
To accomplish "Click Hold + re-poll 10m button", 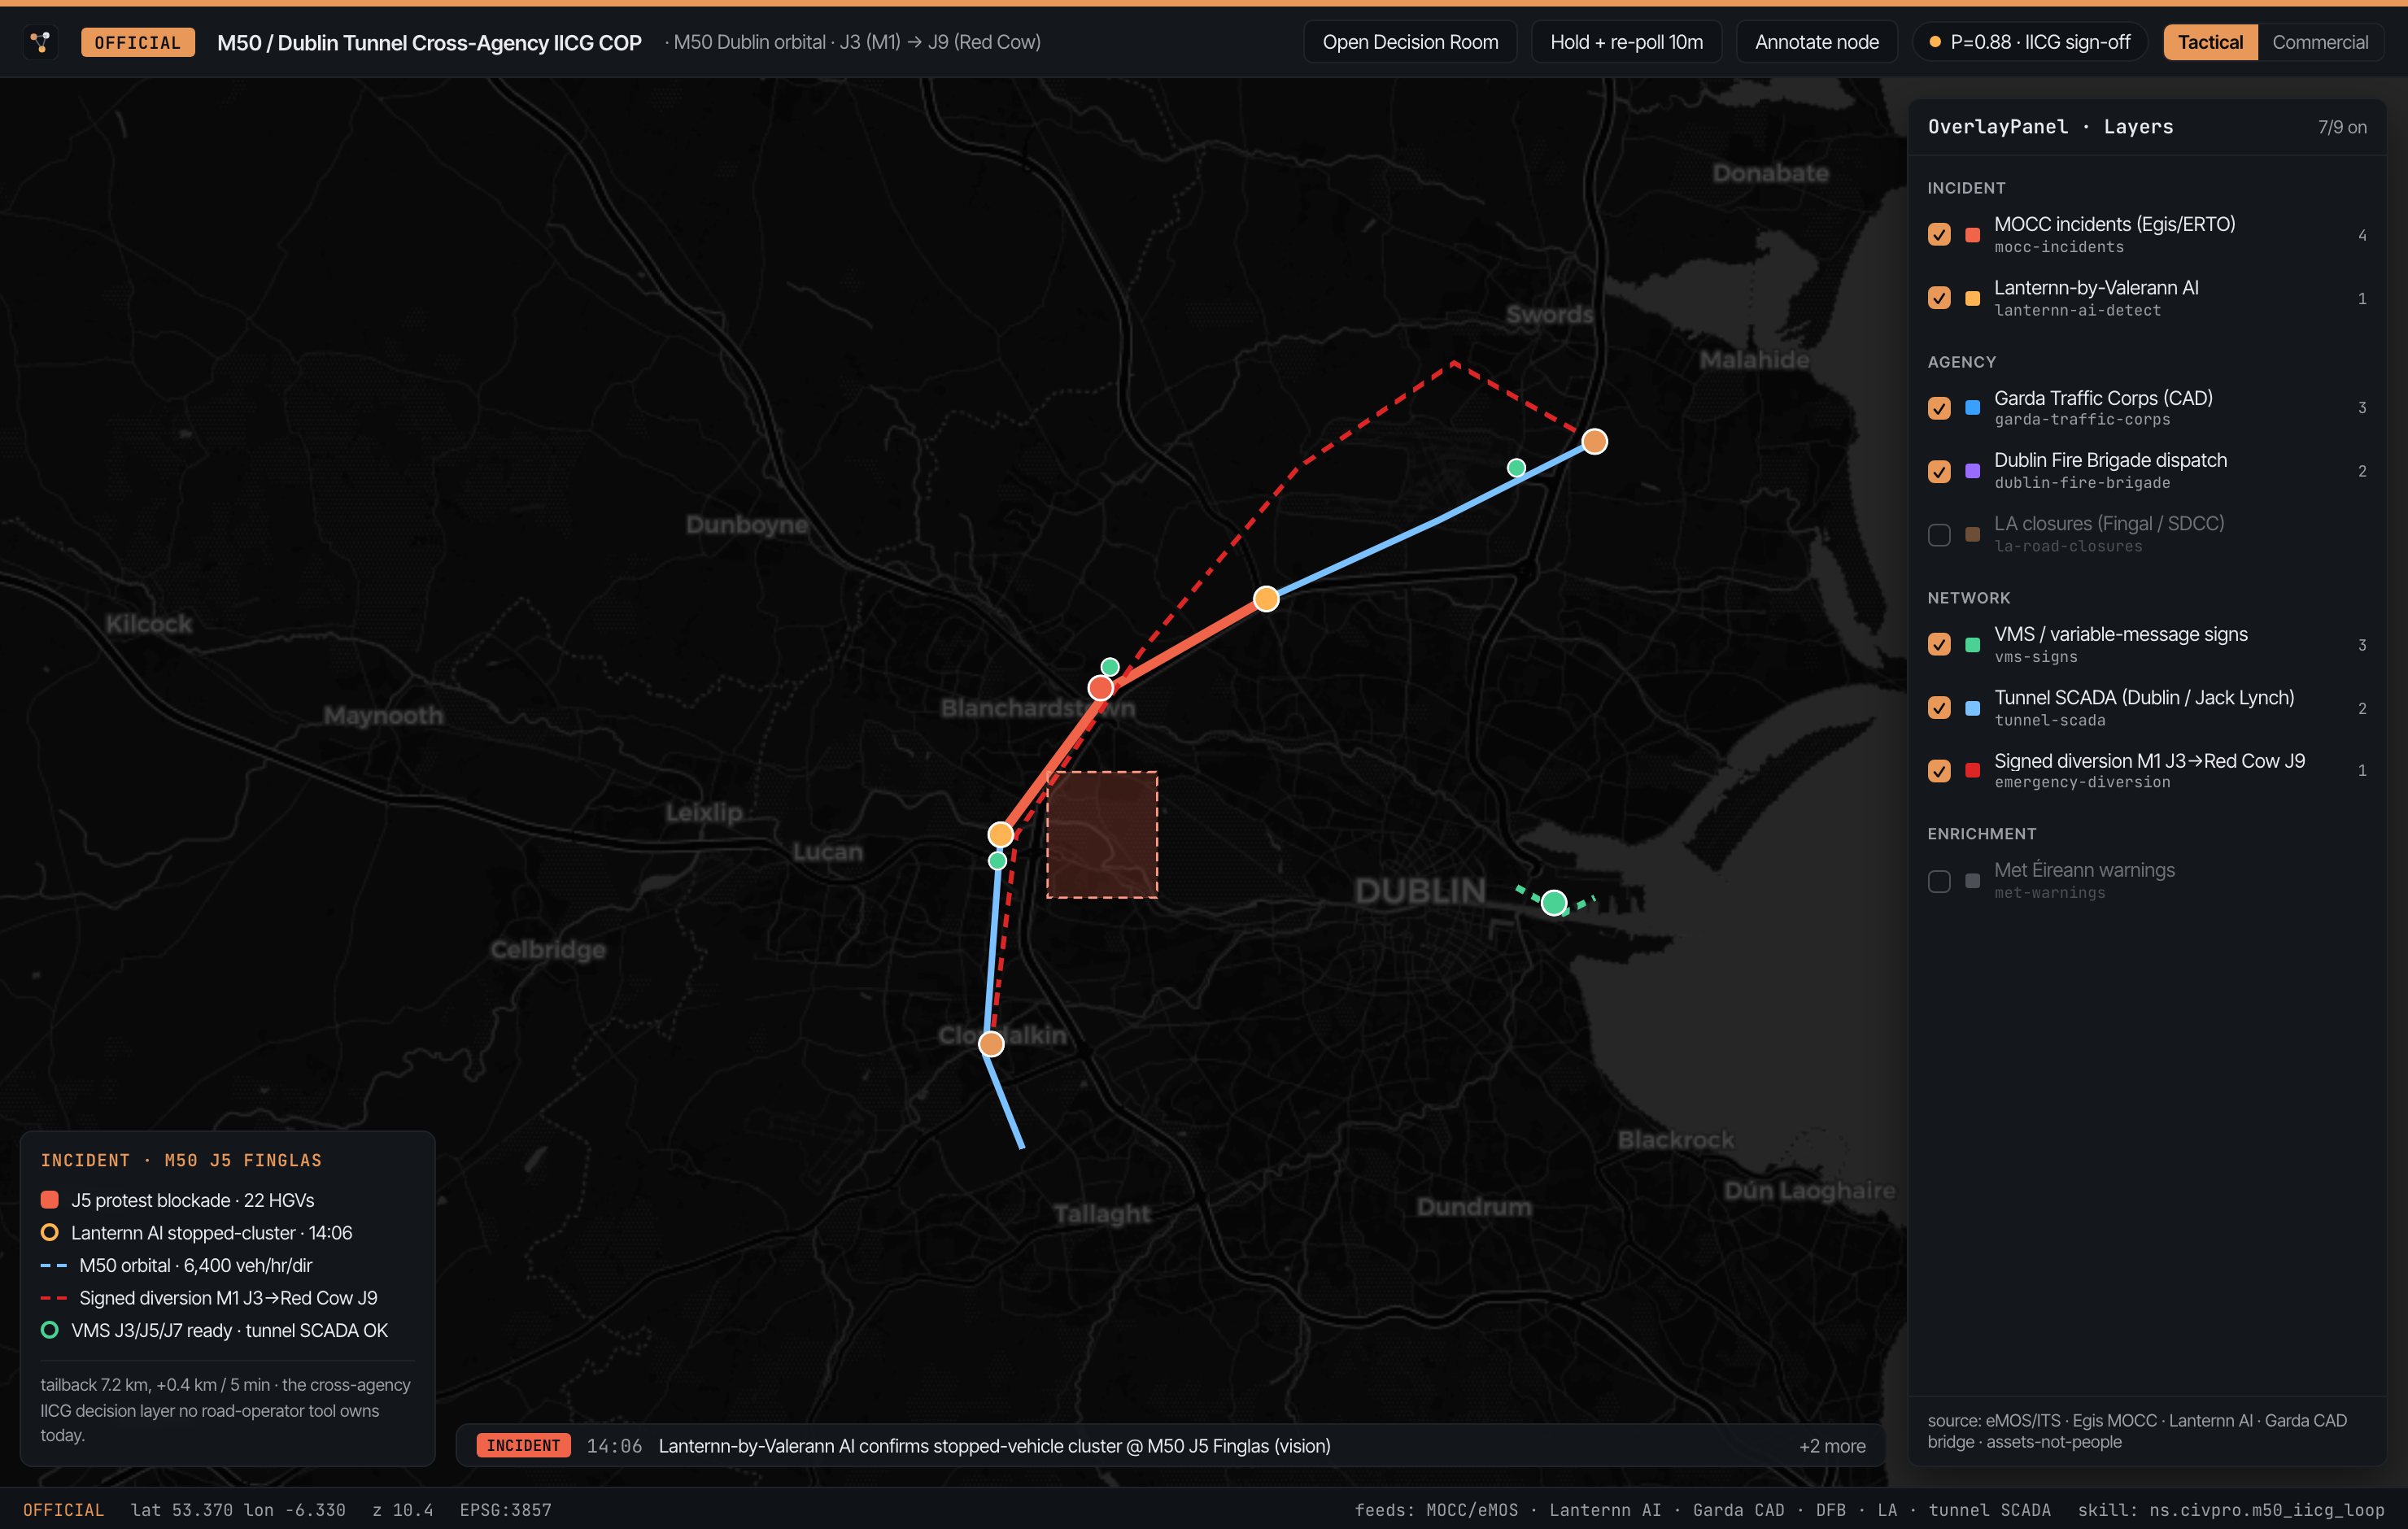I will [1626, 42].
